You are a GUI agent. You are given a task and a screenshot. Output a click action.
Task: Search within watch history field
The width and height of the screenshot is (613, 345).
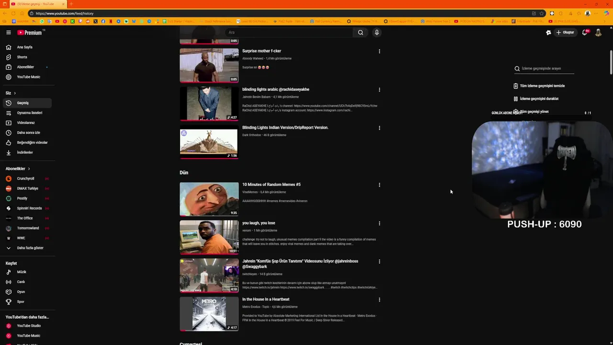544,69
